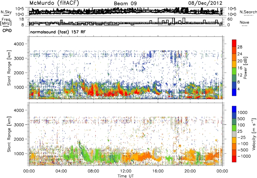Click the '-25' value on Velocity colorbar
Screen dimensions: 257x178
click(241, 137)
